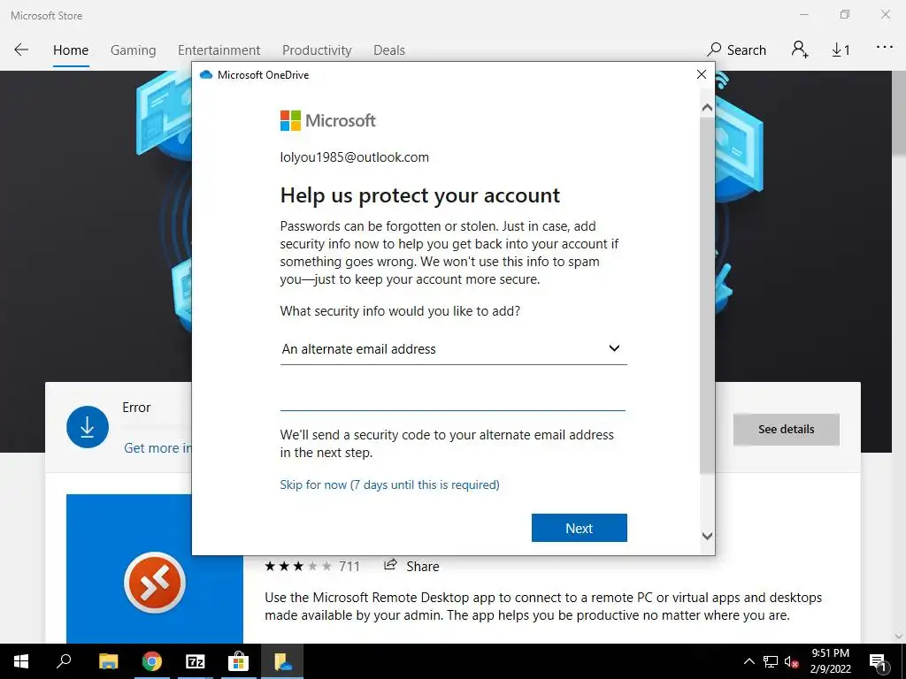This screenshot has width=906, height=679.
Task: Open the notification center icon
Action: 878,661
